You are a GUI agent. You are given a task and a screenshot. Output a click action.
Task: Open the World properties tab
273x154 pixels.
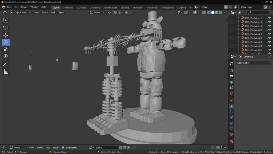click(x=231, y=93)
